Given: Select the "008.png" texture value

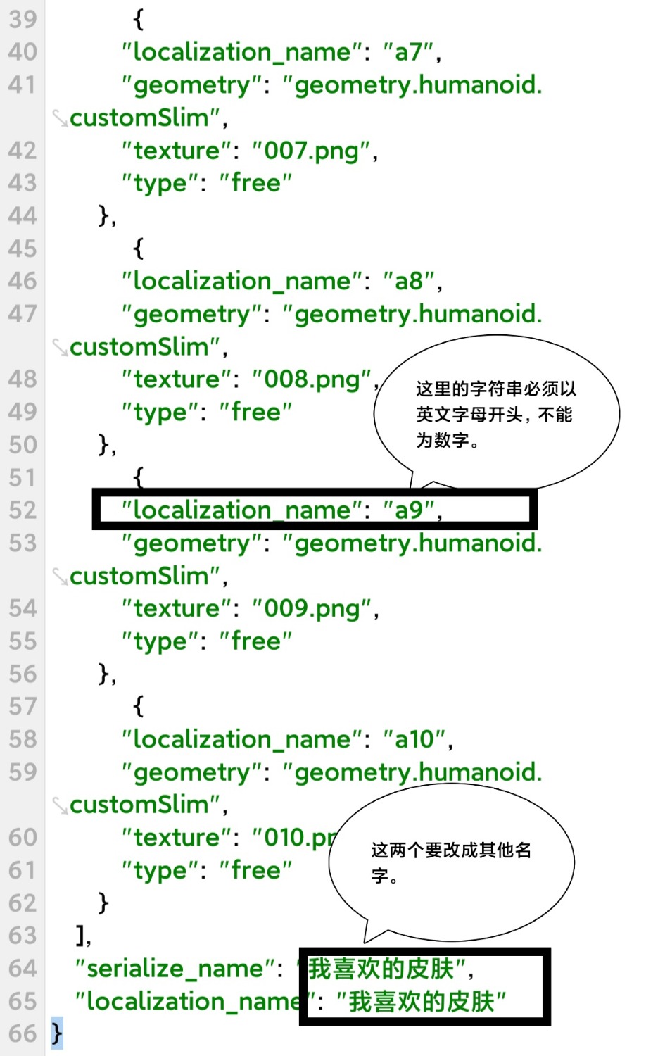Looking at the screenshot, I should [x=311, y=380].
